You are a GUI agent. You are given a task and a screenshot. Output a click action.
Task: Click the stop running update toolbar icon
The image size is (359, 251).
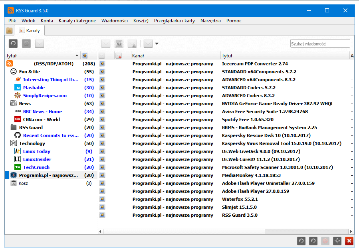pos(26,43)
